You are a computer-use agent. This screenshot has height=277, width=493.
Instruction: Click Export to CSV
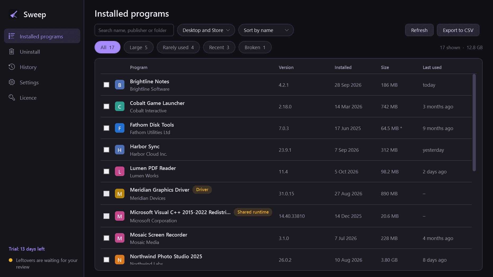point(458,30)
